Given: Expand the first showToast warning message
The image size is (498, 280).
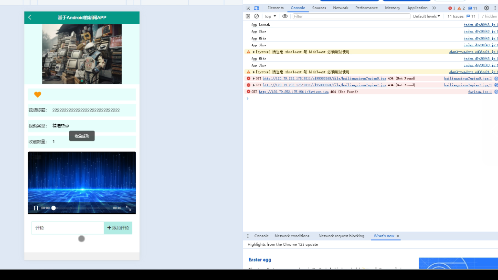Looking at the screenshot, I should pos(254,52).
